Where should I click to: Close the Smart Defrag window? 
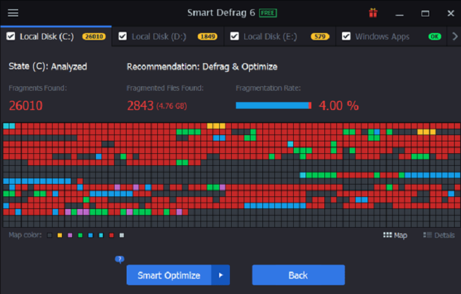451,13
